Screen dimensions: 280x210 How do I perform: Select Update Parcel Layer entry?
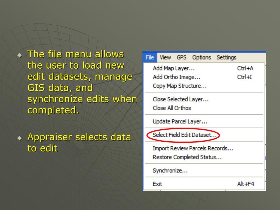(204, 121)
